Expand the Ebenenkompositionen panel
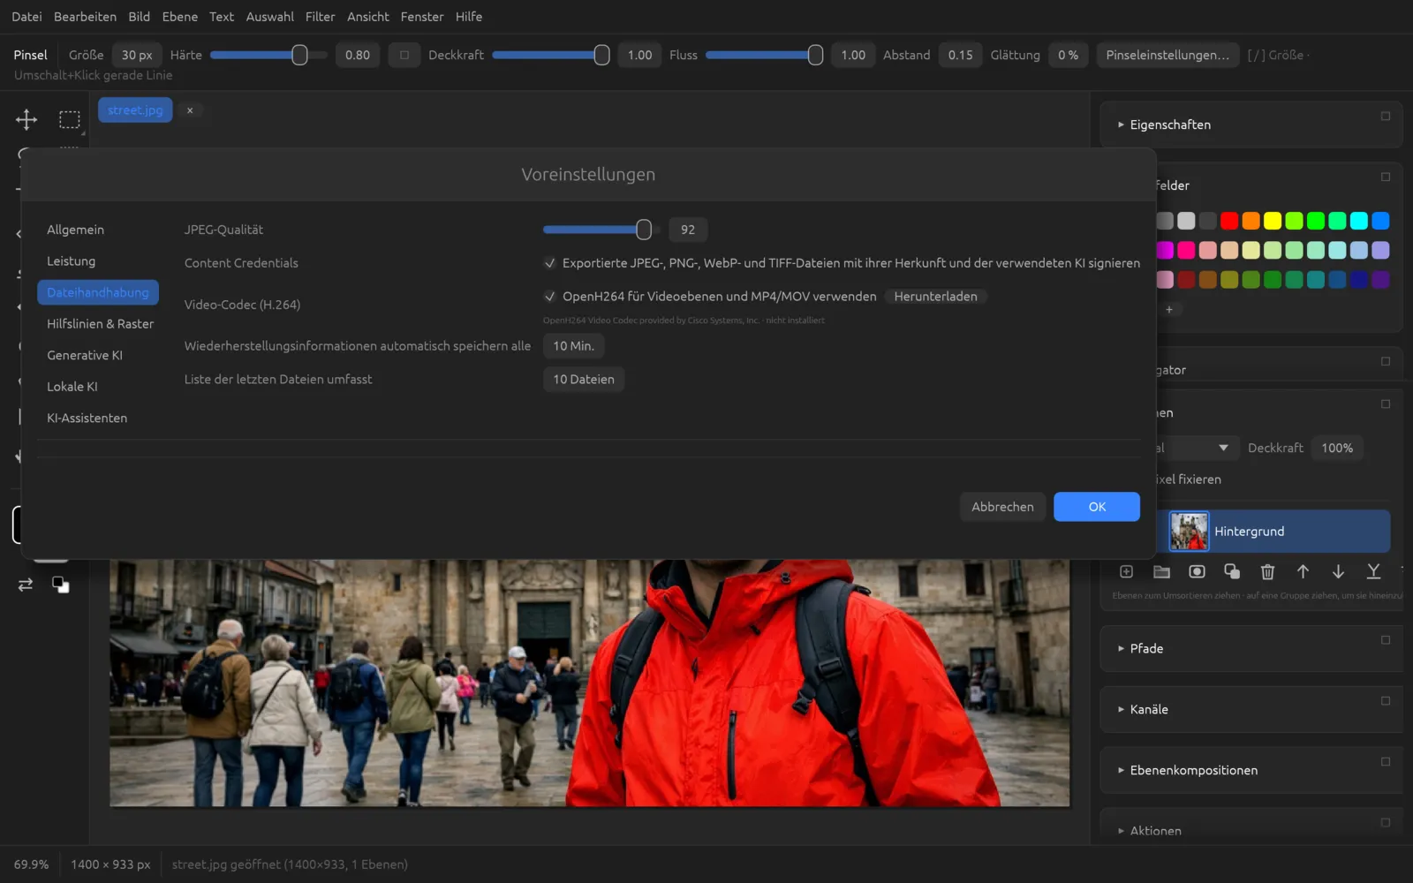 click(1122, 770)
